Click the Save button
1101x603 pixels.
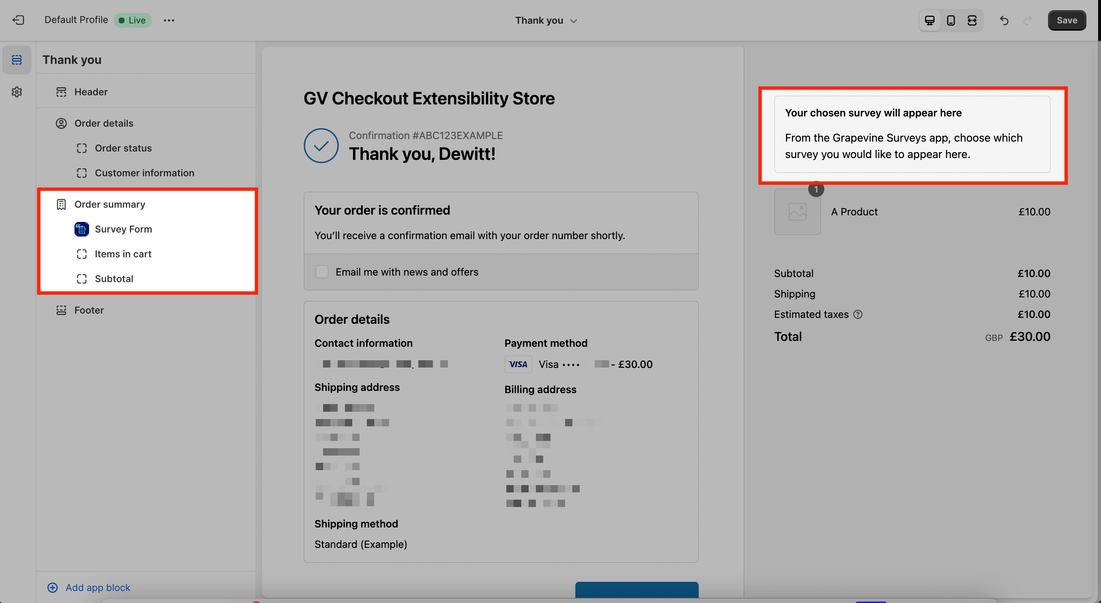1066,20
